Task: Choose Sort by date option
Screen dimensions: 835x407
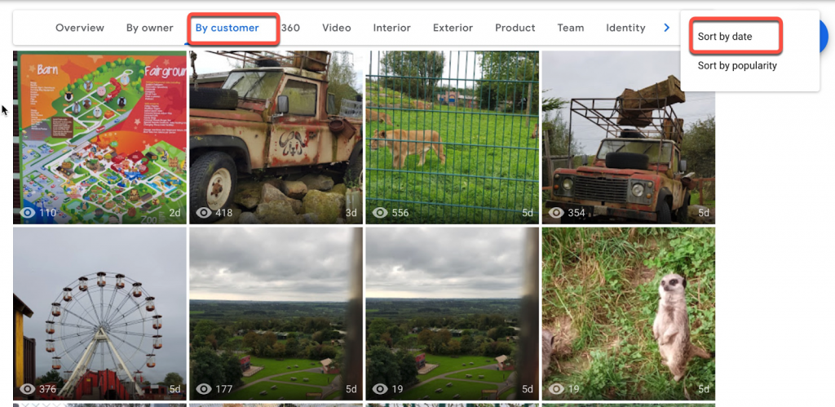Action: (x=725, y=37)
